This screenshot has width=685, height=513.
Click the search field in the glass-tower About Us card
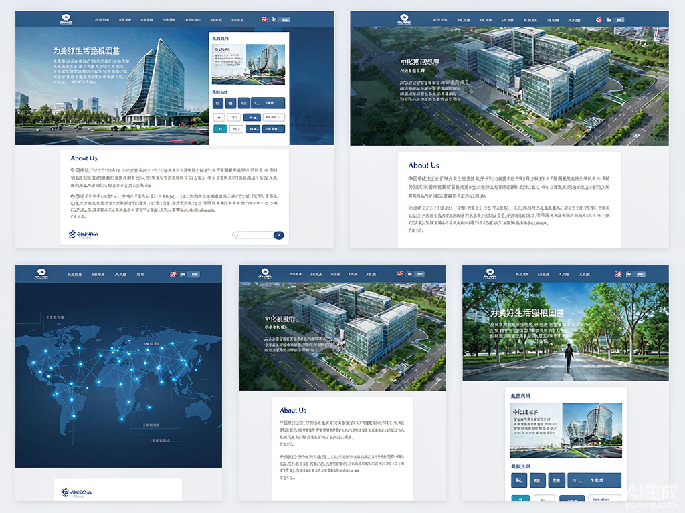pyautogui.click(x=253, y=235)
